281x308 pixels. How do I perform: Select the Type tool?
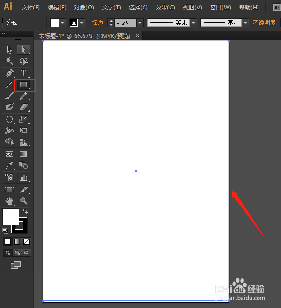pyautogui.click(x=23, y=73)
